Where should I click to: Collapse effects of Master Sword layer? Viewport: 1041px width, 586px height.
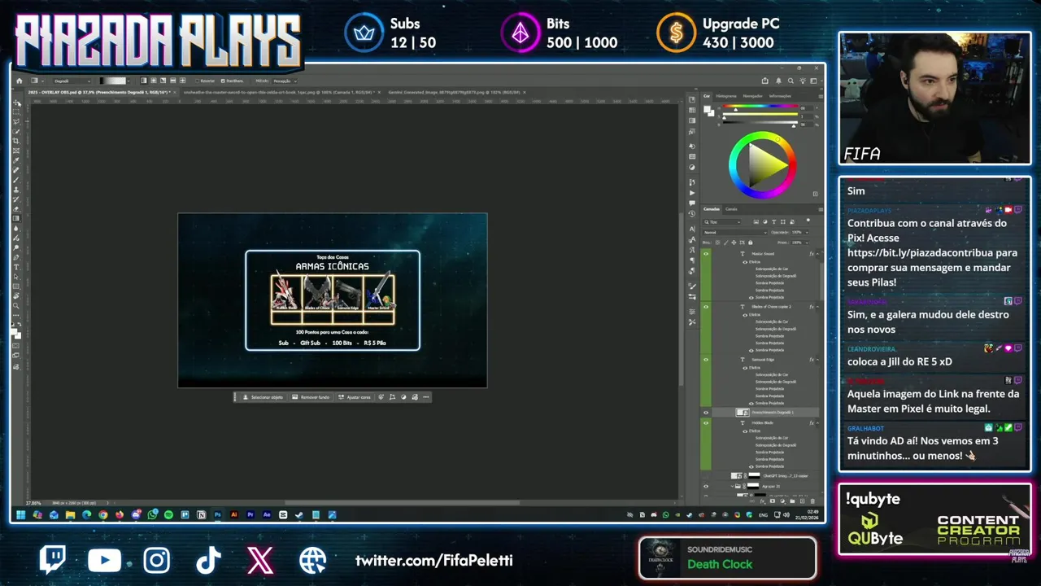[817, 254]
